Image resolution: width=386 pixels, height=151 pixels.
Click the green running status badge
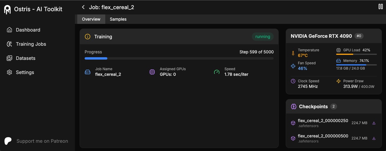coord(262,37)
